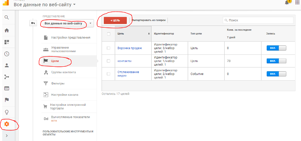Click the document icon for Настройки представления
Screen dimensions: 301x141
[46, 37]
